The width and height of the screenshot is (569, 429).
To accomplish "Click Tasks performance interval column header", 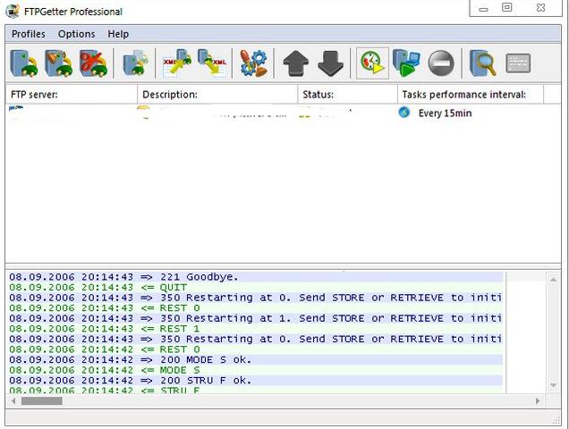I will point(471,95).
